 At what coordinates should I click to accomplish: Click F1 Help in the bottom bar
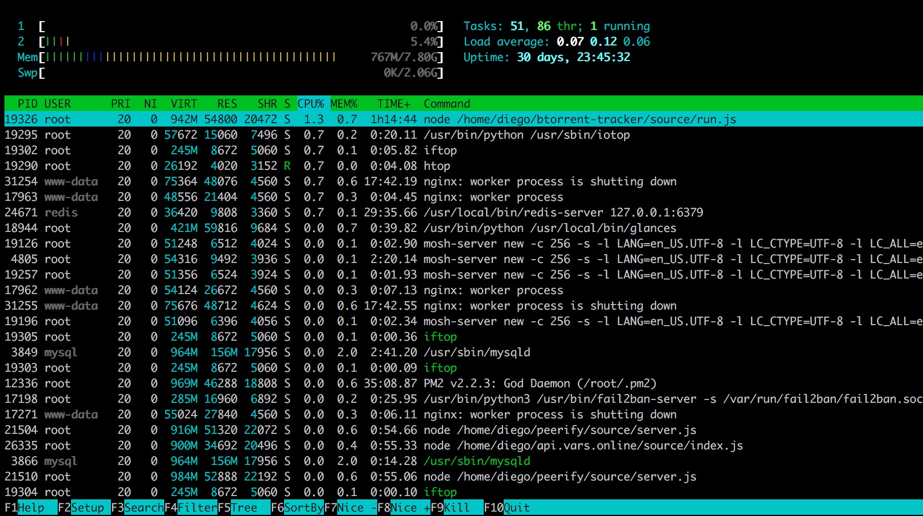(31, 508)
